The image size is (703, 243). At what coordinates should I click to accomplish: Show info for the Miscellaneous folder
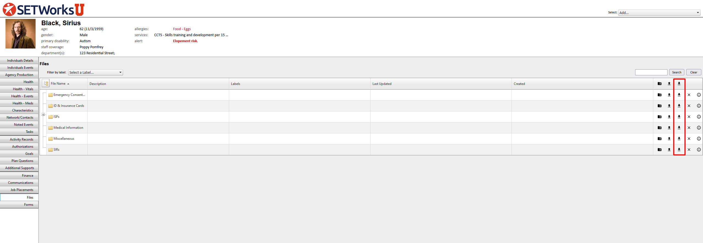tap(699, 139)
